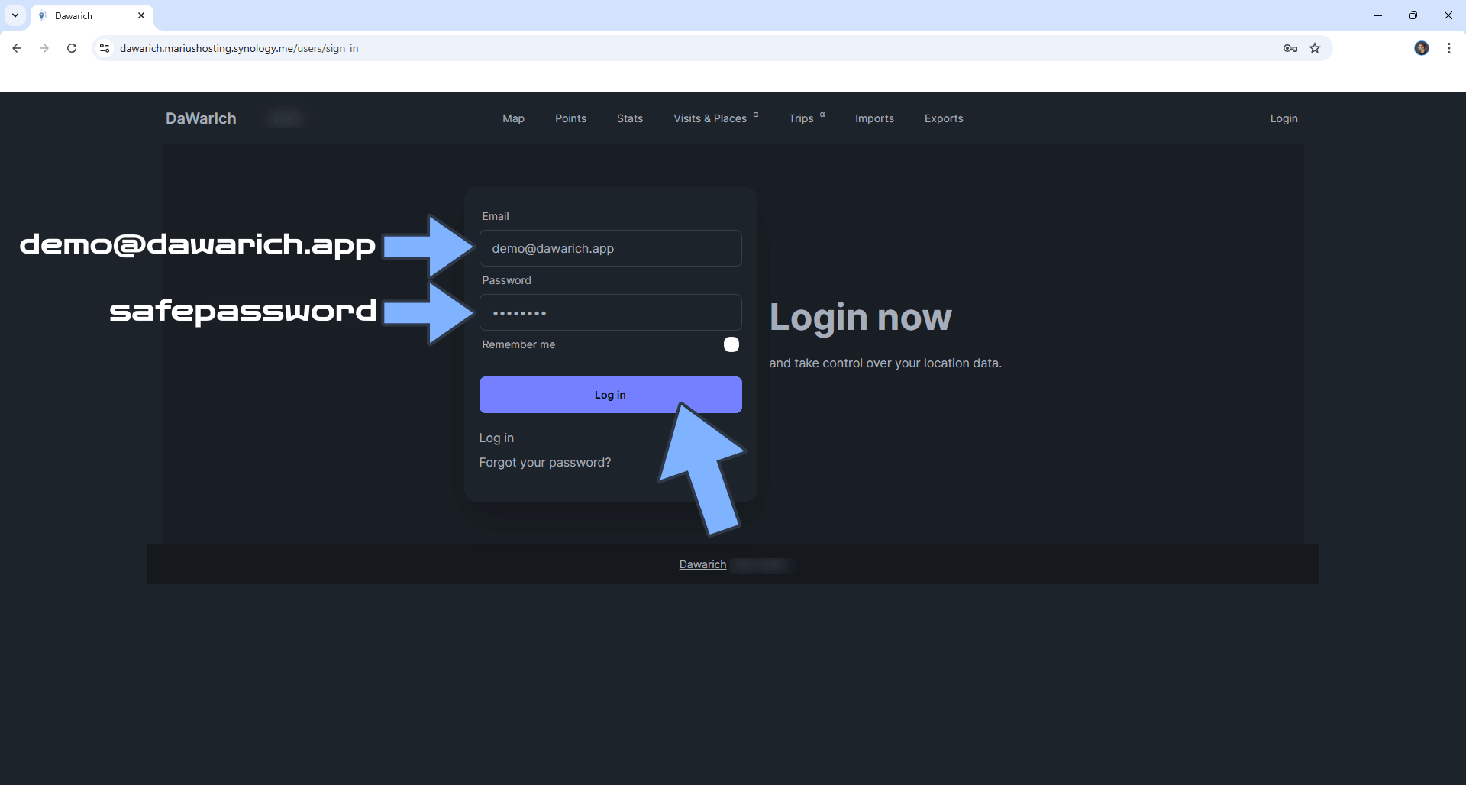Open the Map menu item
Screen dimensions: 1466x785
[x=513, y=118]
